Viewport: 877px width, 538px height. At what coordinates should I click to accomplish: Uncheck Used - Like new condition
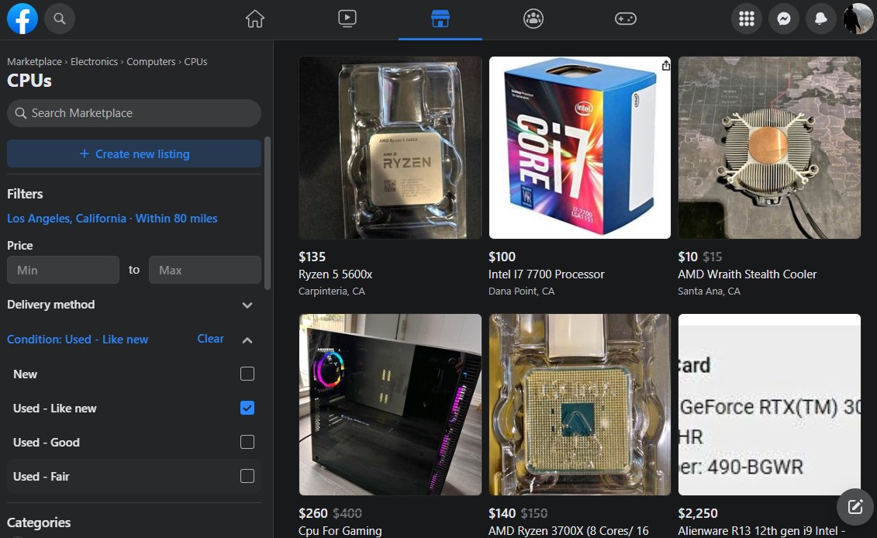pyautogui.click(x=247, y=408)
